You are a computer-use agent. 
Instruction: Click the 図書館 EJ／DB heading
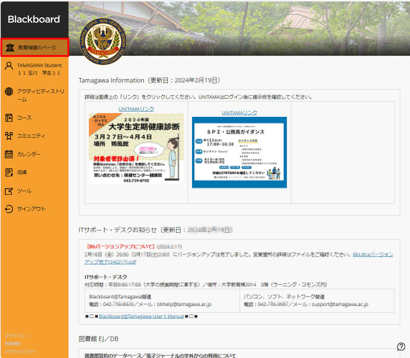click(98, 339)
